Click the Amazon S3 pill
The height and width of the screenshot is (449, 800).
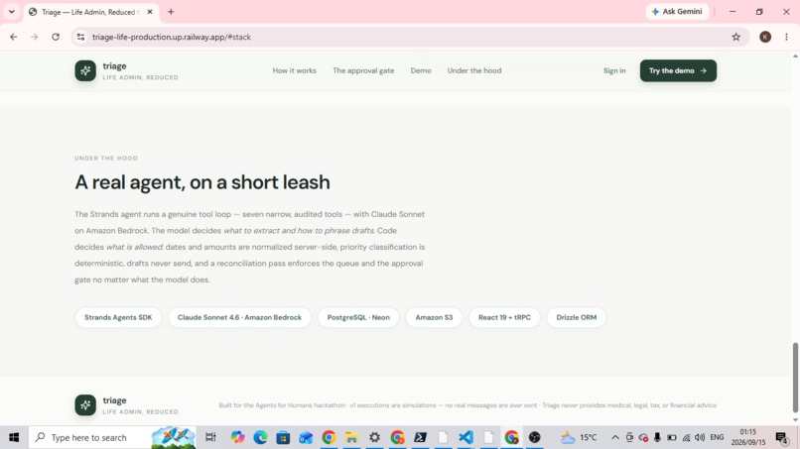tap(434, 317)
